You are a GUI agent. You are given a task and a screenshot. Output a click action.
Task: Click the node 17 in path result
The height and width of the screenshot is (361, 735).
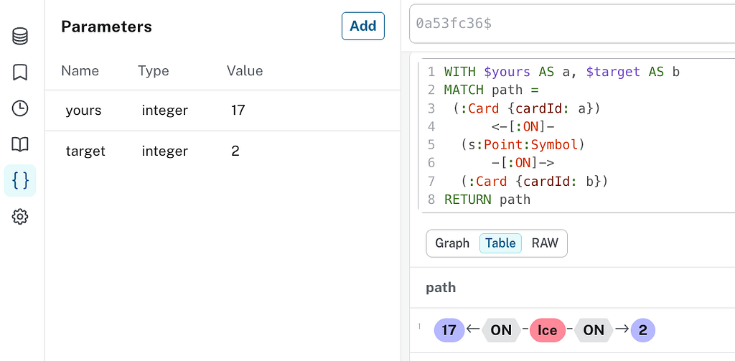449,330
